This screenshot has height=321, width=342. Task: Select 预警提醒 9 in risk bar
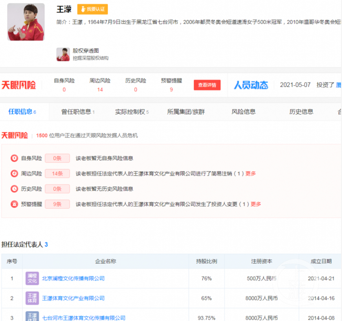(x=171, y=89)
